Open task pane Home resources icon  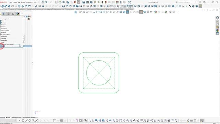pos(217,18)
